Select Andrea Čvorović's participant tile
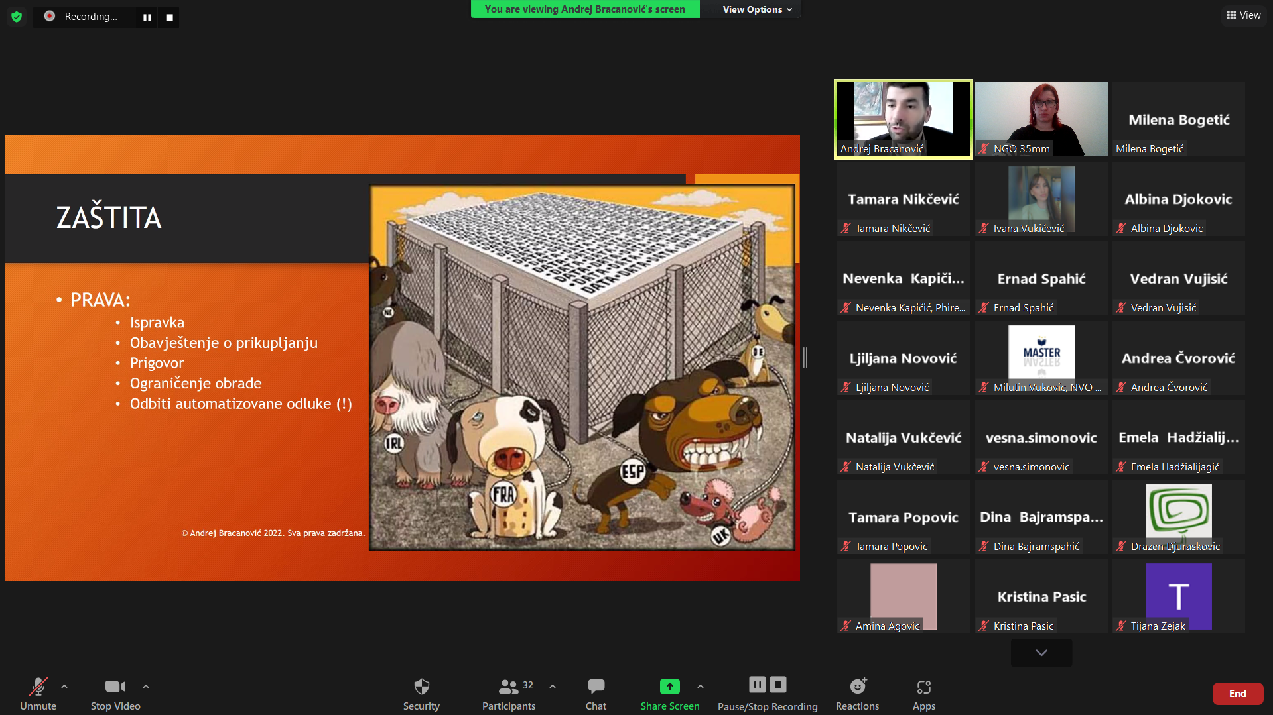Screen dimensions: 1273x715 click(1179, 358)
